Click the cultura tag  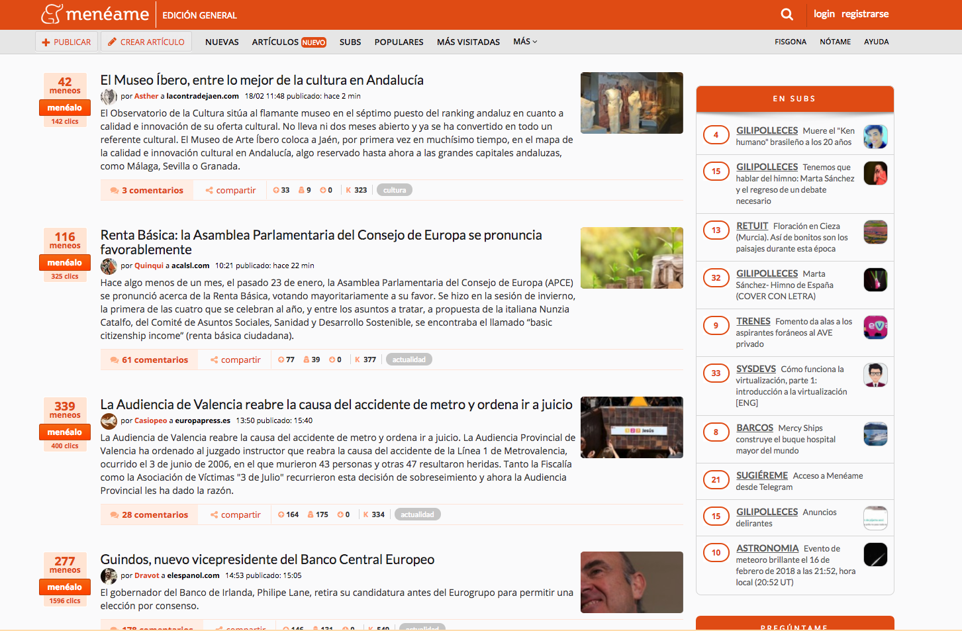(x=395, y=190)
